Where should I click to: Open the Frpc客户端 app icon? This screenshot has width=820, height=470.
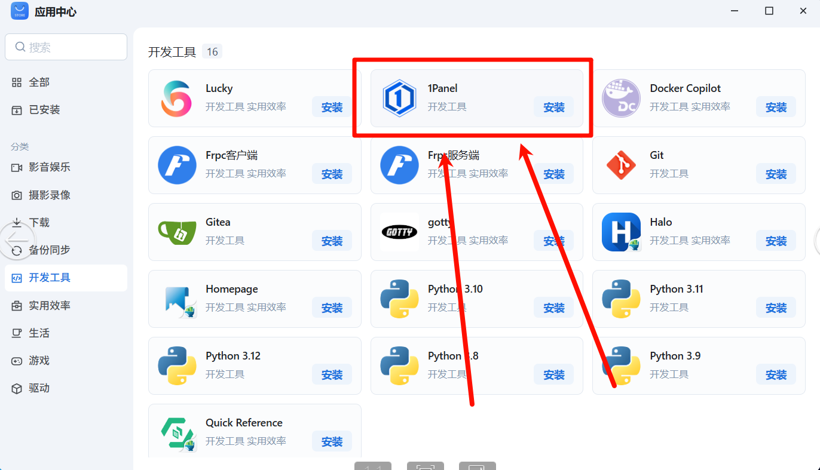click(x=177, y=165)
